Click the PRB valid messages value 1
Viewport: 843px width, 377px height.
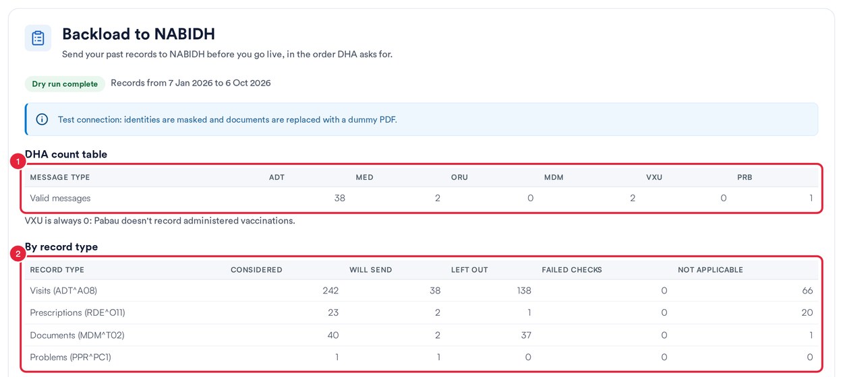click(811, 199)
